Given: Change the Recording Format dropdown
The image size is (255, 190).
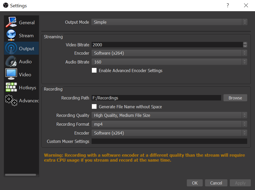Looking at the screenshot, I should 169,124.
